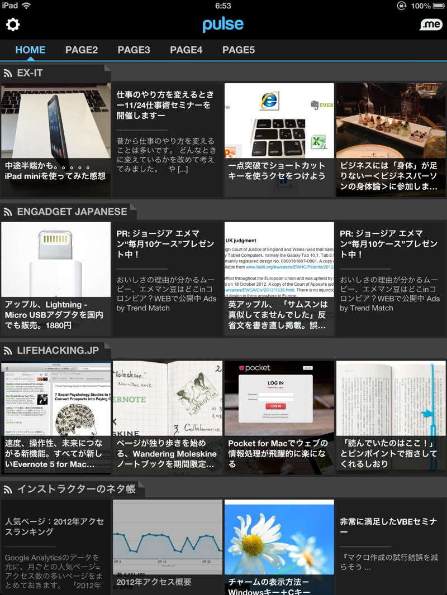Open 2012年アクセス概要 chart article

(168, 547)
